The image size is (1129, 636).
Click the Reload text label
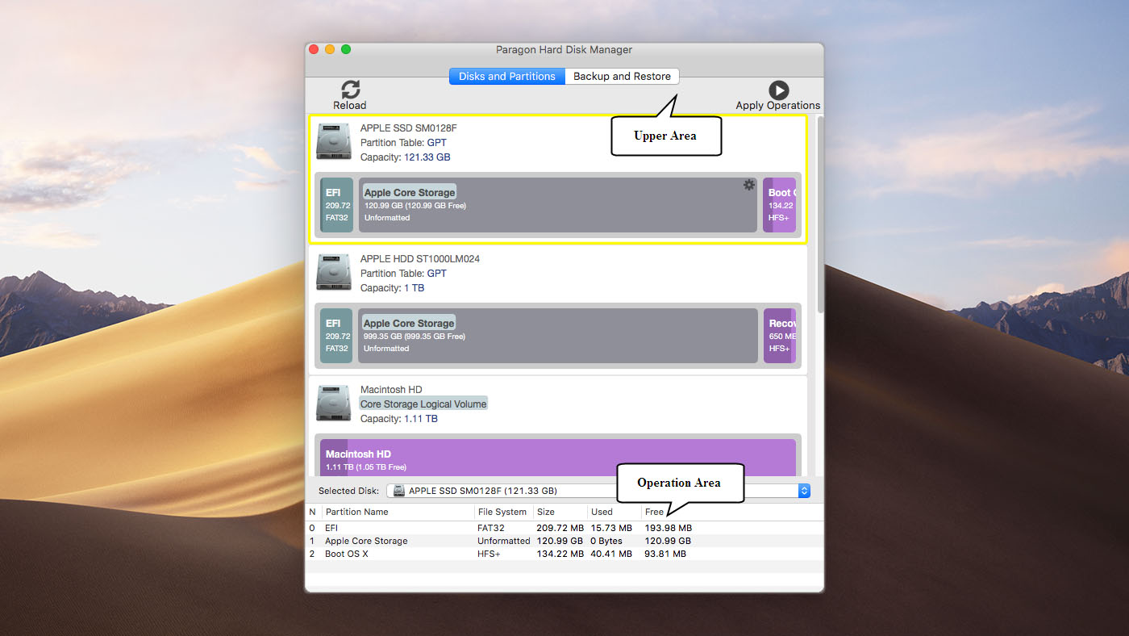click(350, 106)
